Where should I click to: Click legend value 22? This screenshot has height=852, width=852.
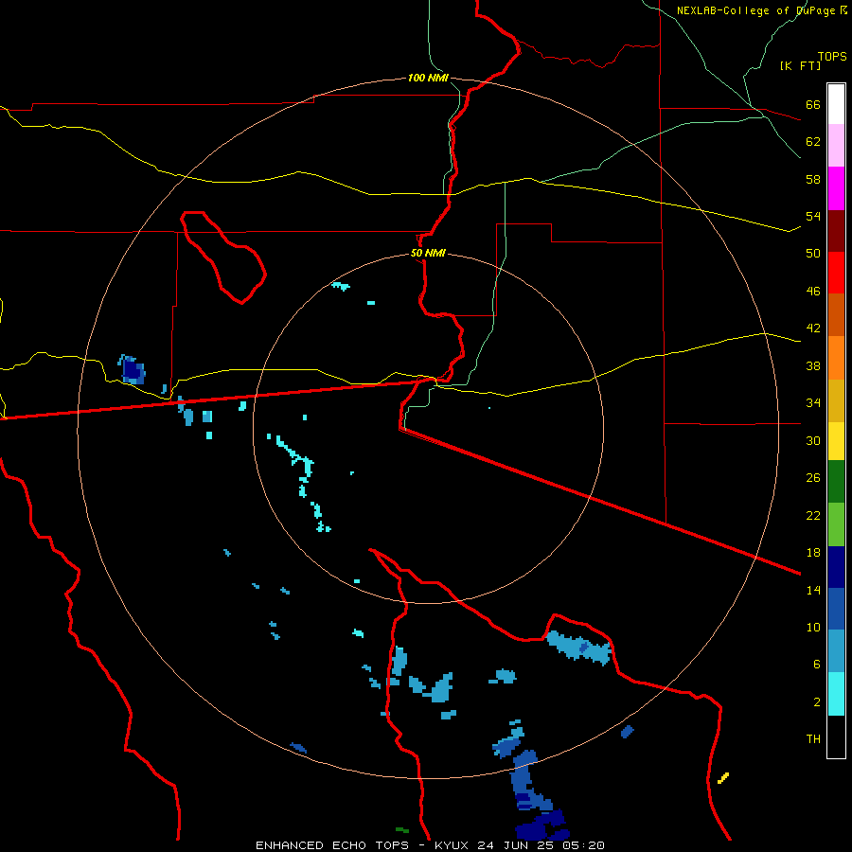coord(813,515)
